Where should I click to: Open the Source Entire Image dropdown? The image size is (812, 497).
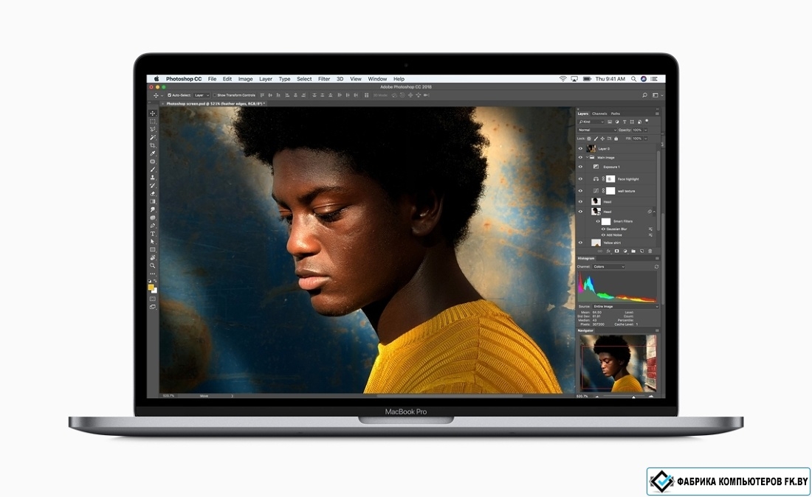[625, 306]
